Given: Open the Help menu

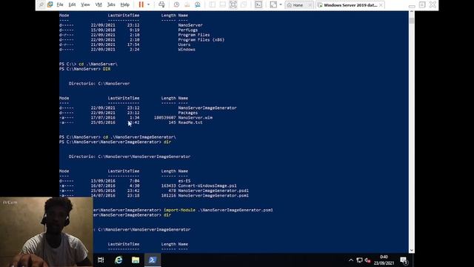Looking at the screenshot, I should tap(125, 4).
